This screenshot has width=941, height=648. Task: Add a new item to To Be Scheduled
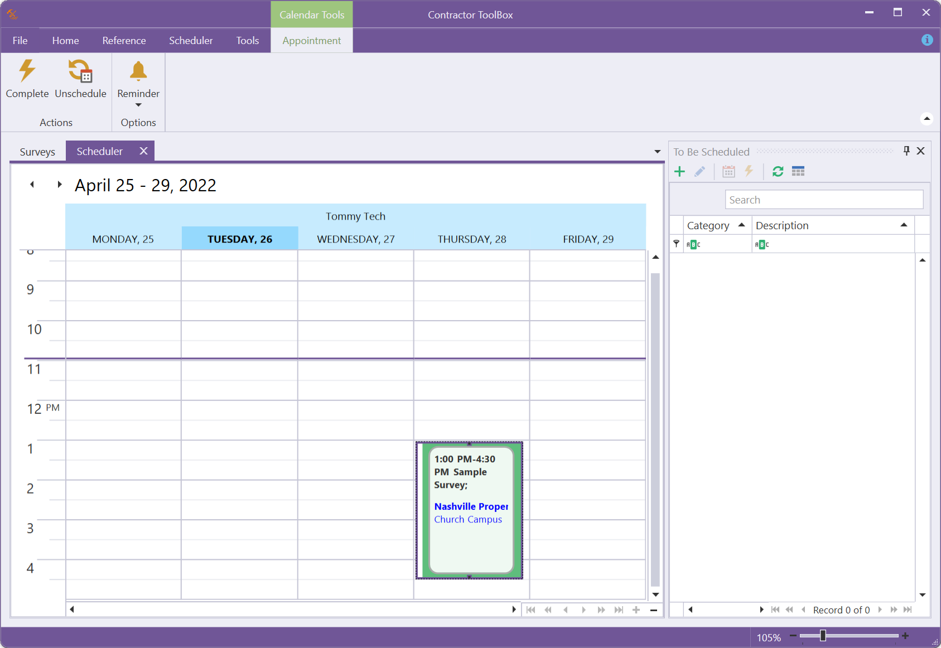tap(679, 172)
